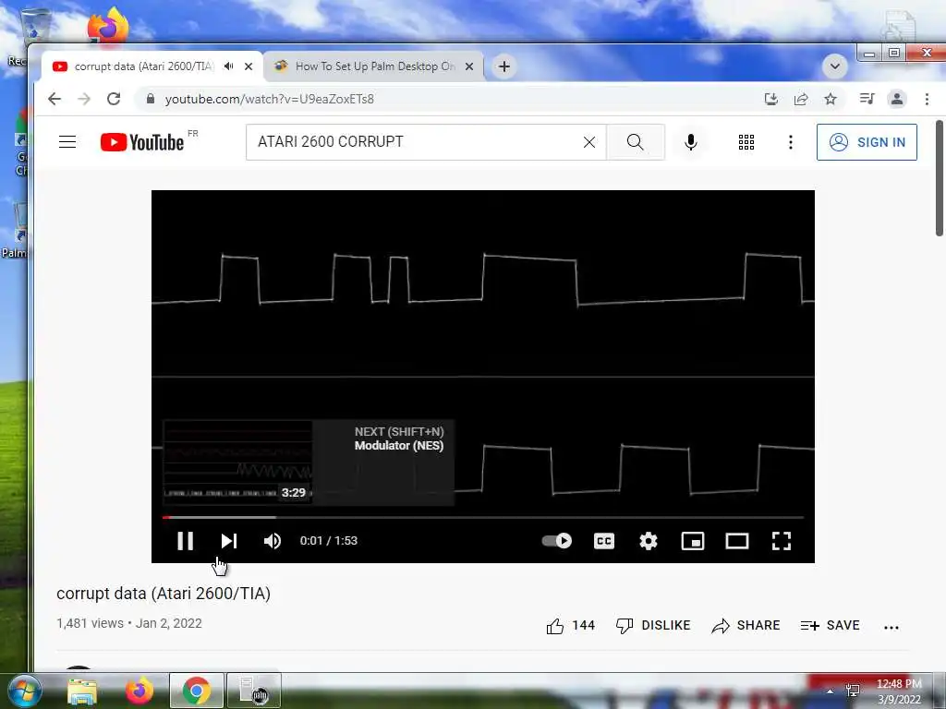The image size is (946, 709).
Task: Open network icon in system tray
Action: point(853,691)
